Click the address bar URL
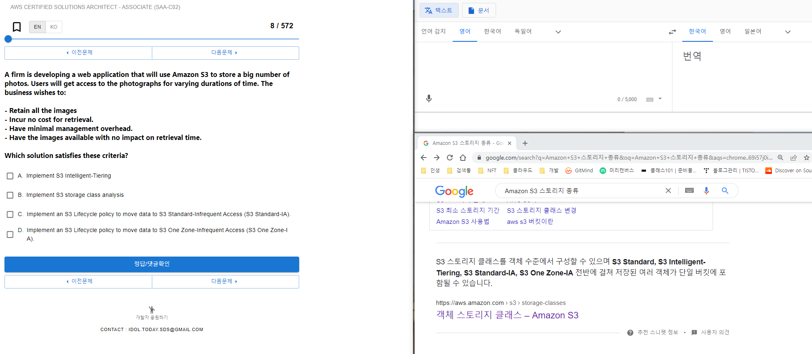Viewport: 812px width, 354px height. (x=629, y=158)
